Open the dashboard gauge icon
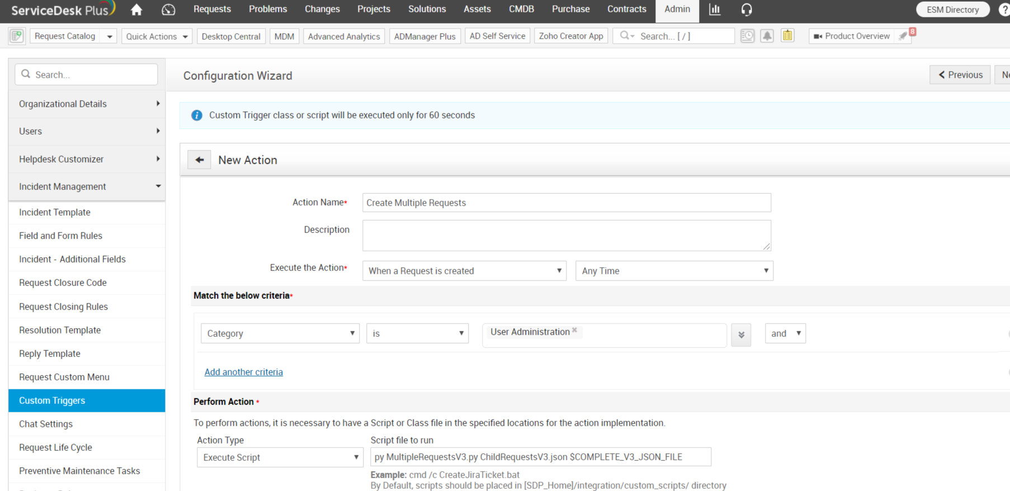This screenshot has height=491, width=1010. 168,9
